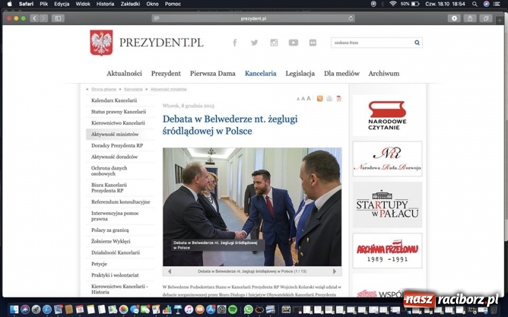Open the Dla mediów section

click(342, 74)
